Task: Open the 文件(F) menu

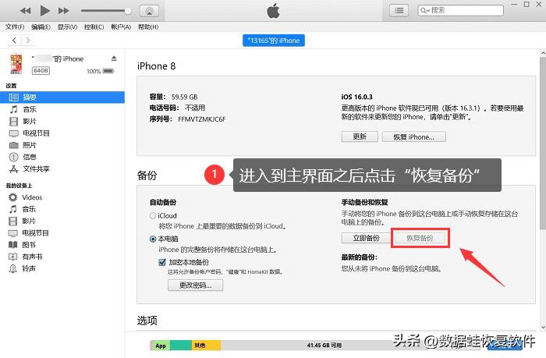Action: tap(15, 27)
